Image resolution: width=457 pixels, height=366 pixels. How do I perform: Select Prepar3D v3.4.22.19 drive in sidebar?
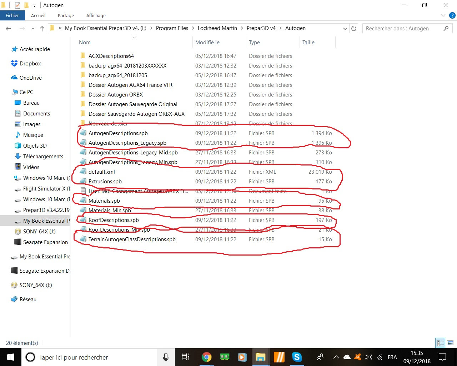pos(46,210)
